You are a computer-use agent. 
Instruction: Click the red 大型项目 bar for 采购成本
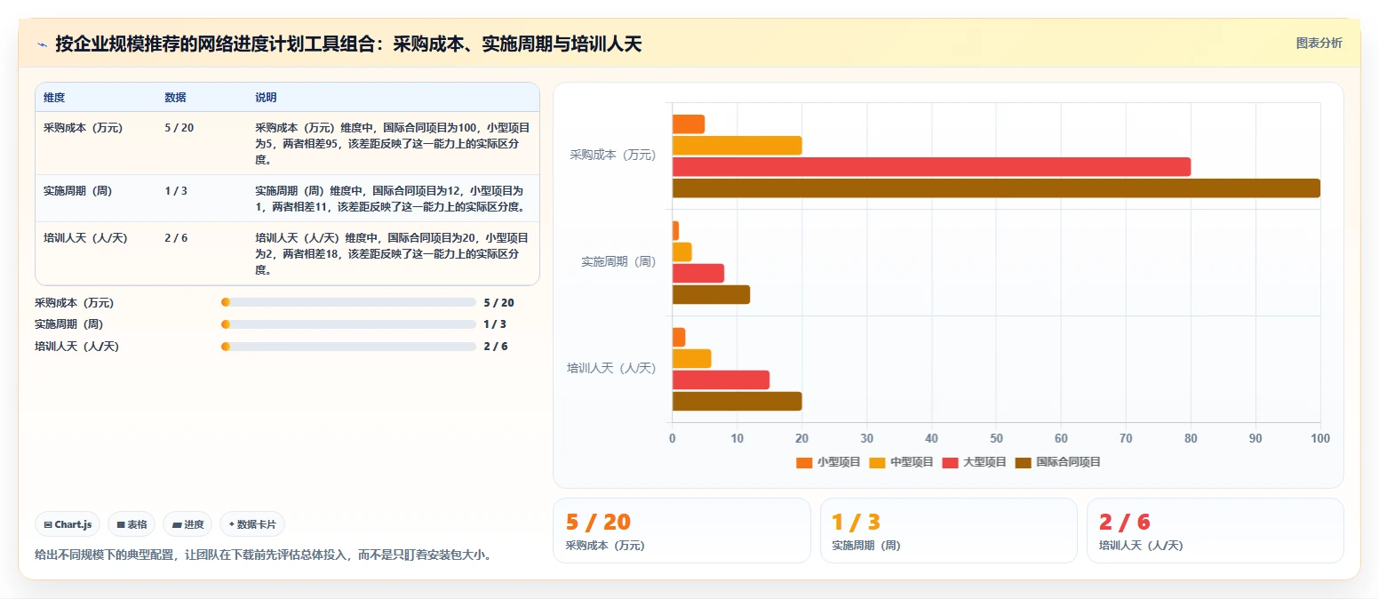(931, 167)
